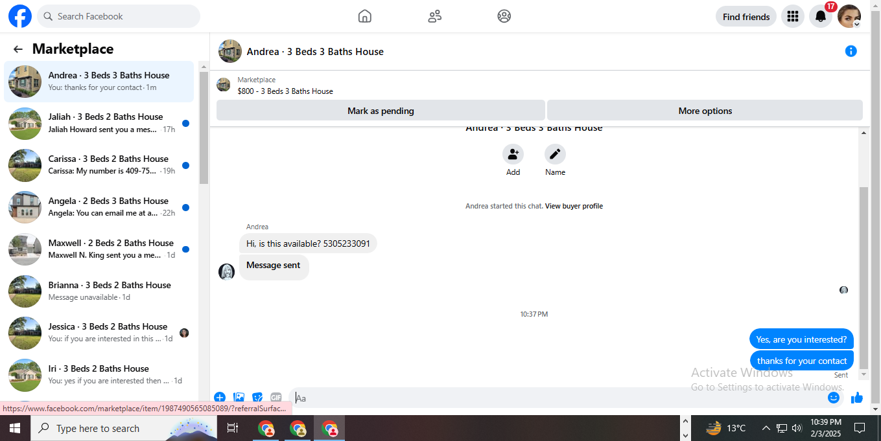The image size is (881, 441).
Task: Click the Message sent bubble
Action: point(274,266)
